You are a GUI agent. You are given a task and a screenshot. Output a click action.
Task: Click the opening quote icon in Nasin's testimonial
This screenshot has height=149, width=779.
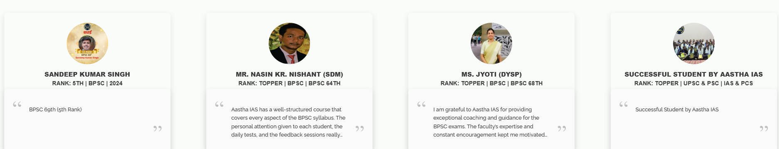click(219, 104)
